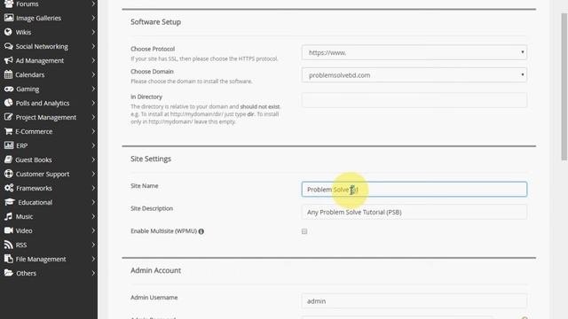Viewport: 568px width, 319px height.
Task: Click the Project Management edit icon
Action: [x=8, y=117]
